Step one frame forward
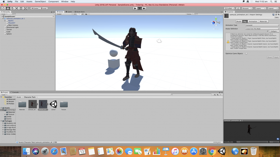280x157 pixels. pos(144,8)
